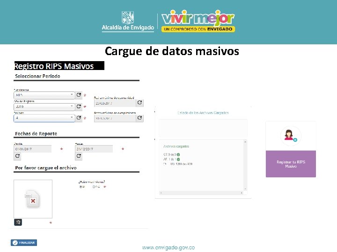Refresh the Hasta date 31/12/2017
The image size is (337, 252).
pos(79,156)
